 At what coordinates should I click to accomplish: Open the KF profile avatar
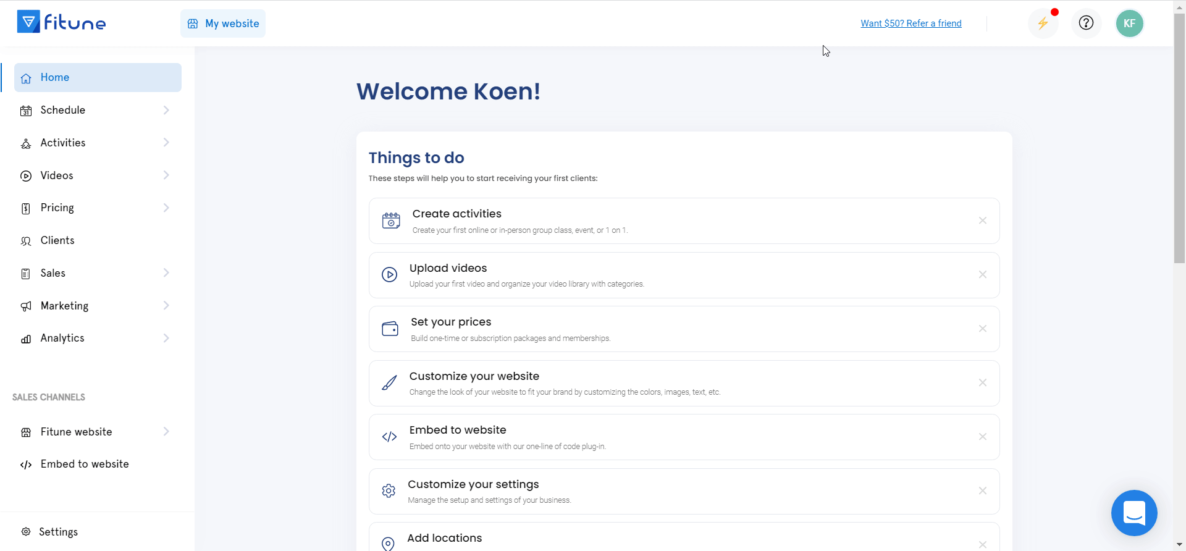pos(1129,23)
